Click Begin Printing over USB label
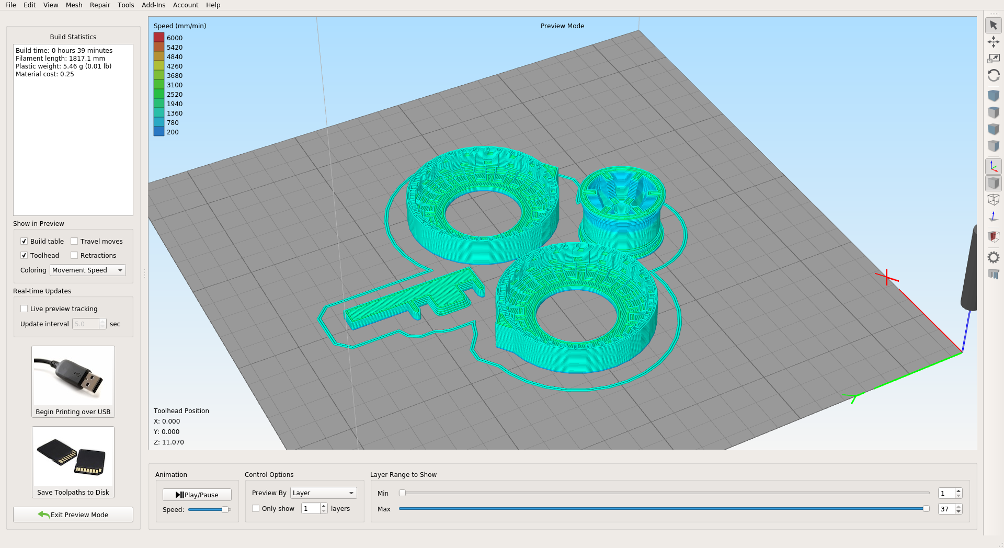The image size is (1004, 548). pyautogui.click(x=73, y=412)
